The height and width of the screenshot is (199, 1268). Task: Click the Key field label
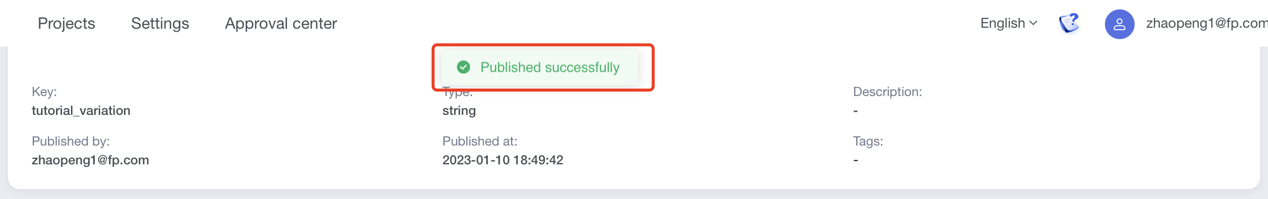(x=44, y=92)
